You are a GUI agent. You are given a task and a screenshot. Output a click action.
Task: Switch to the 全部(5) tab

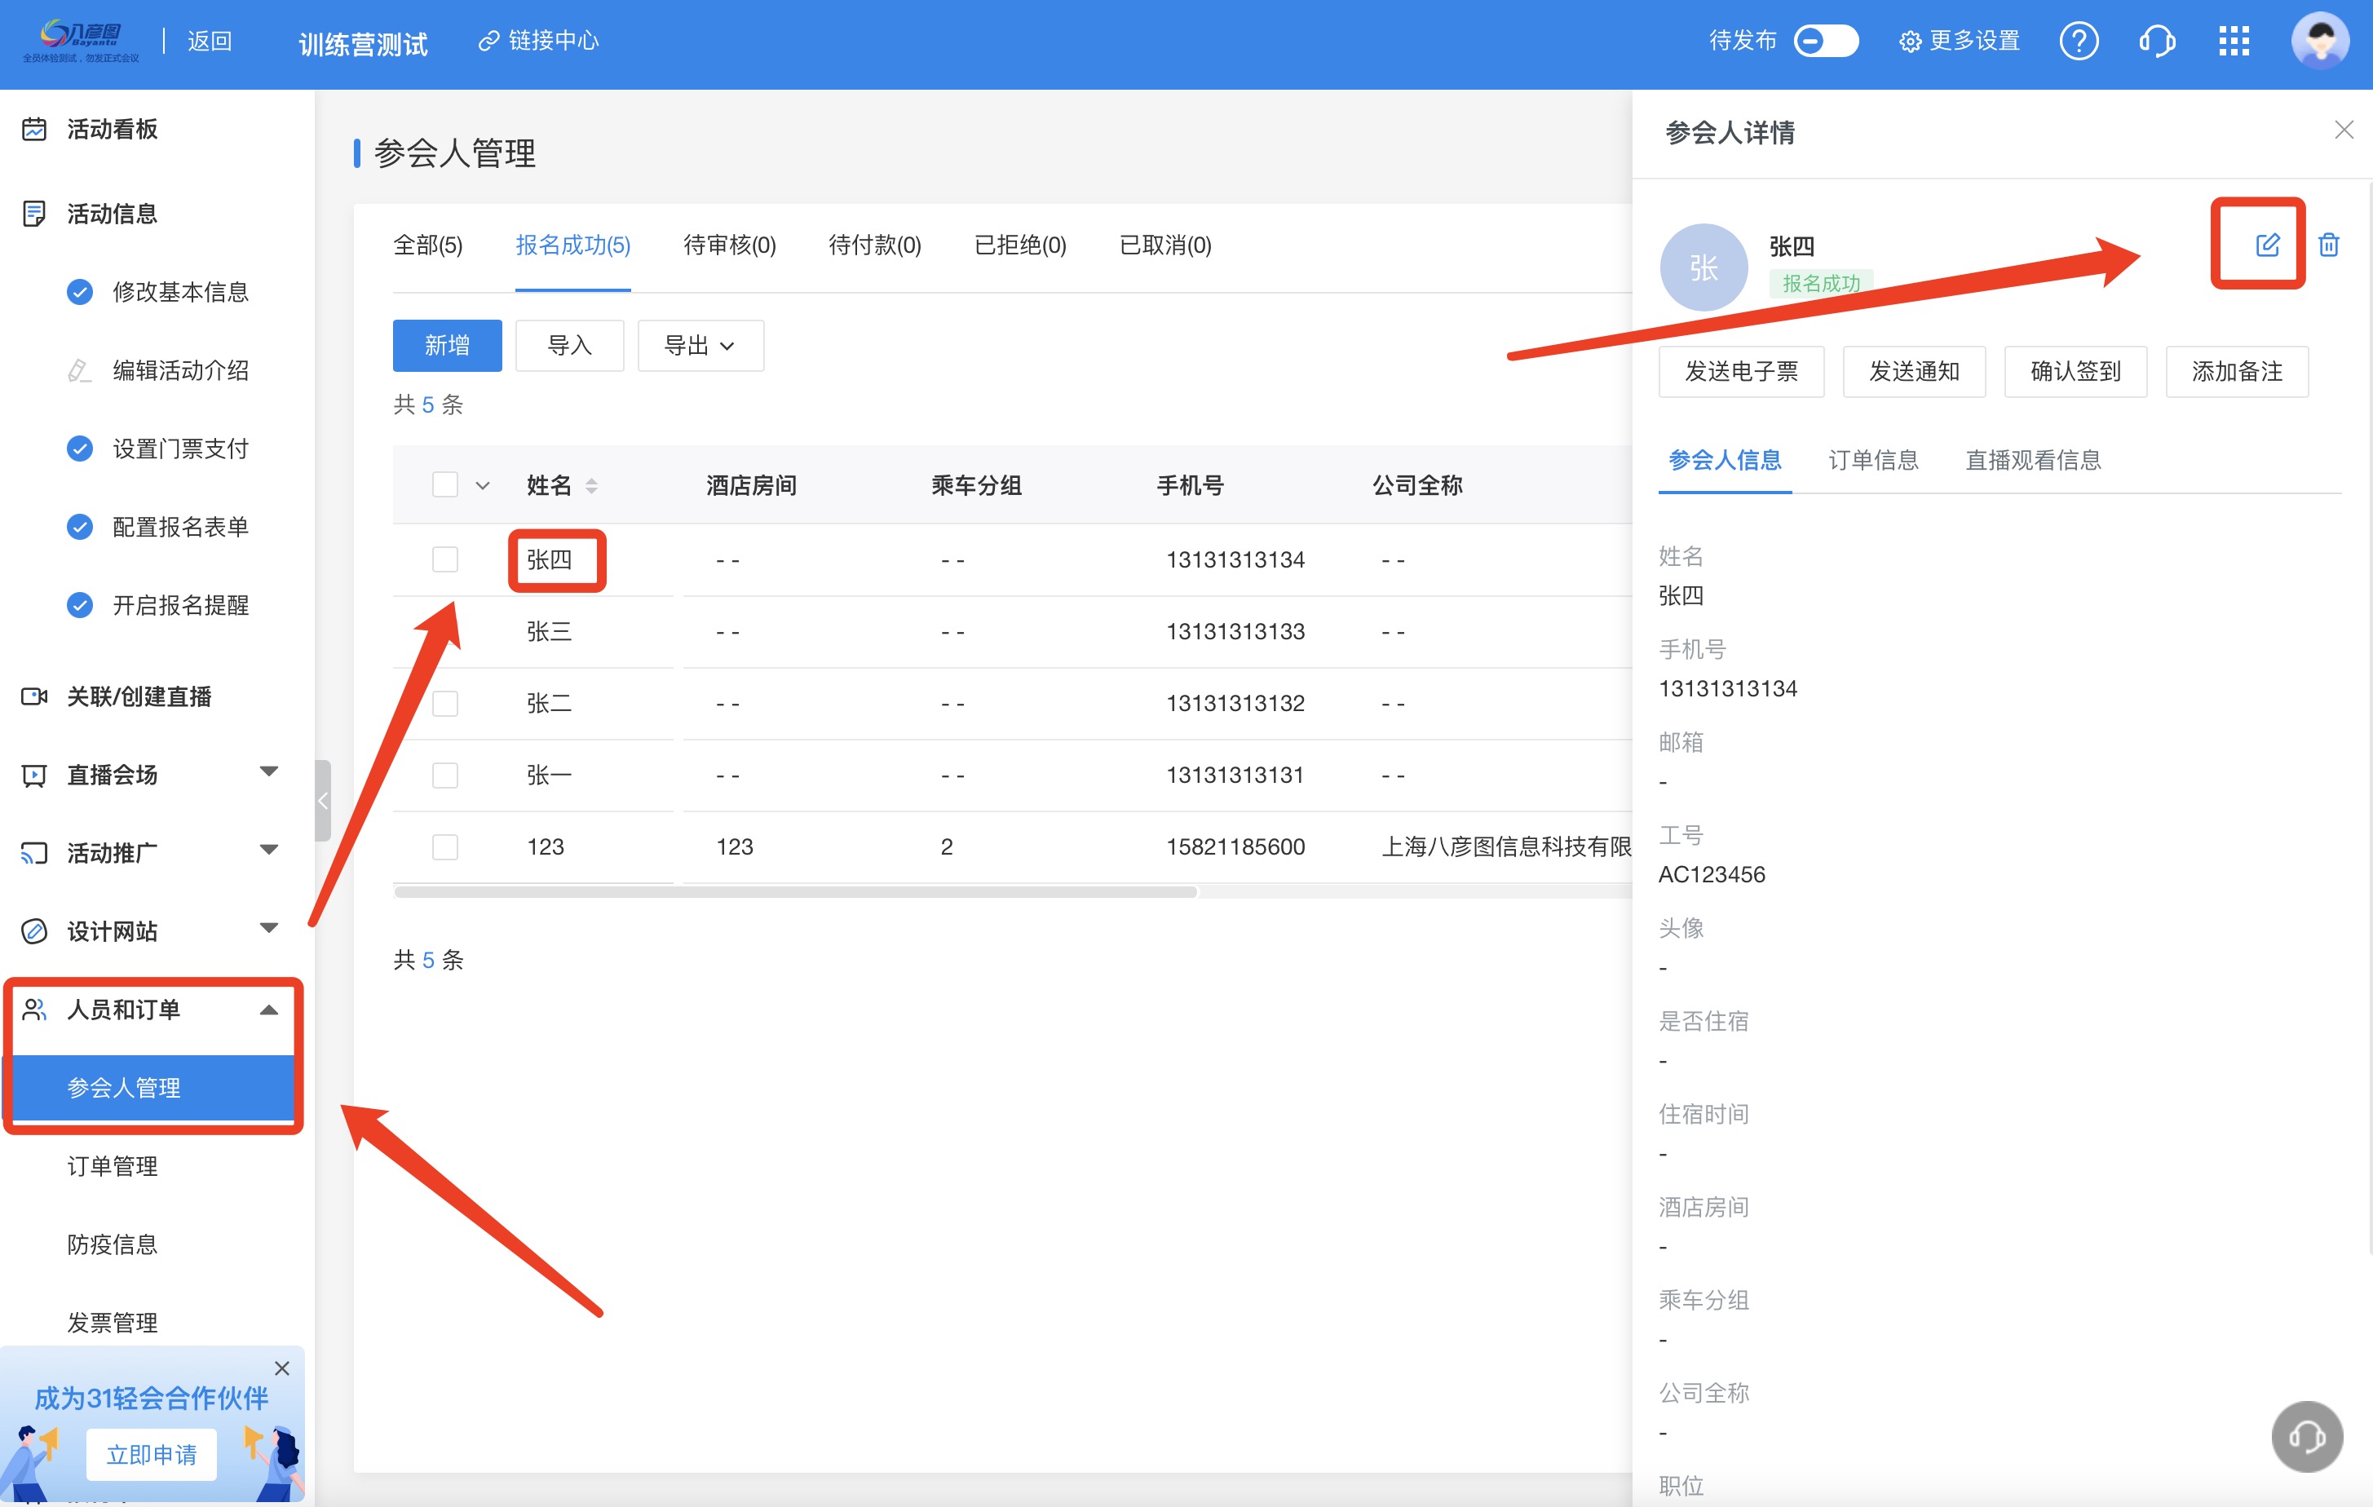[x=427, y=245]
